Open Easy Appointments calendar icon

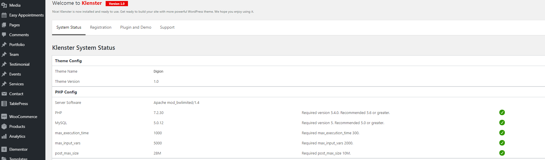pyautogui.click(x=4, y=15)
